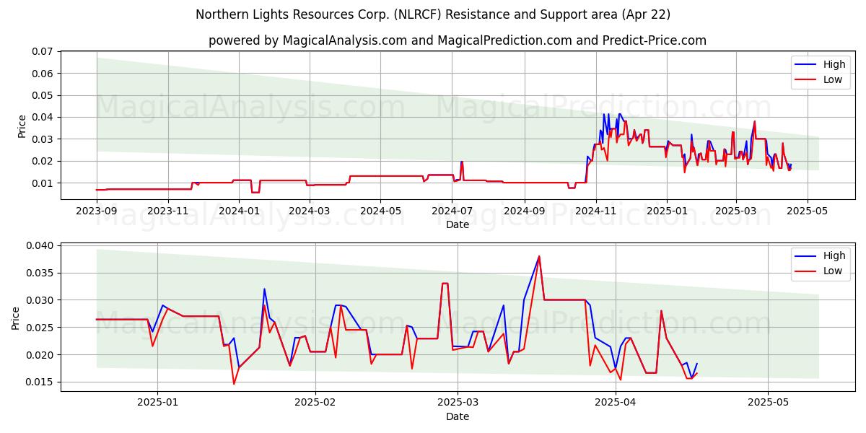Click the 0.01 price tick label

pos(43,183)
